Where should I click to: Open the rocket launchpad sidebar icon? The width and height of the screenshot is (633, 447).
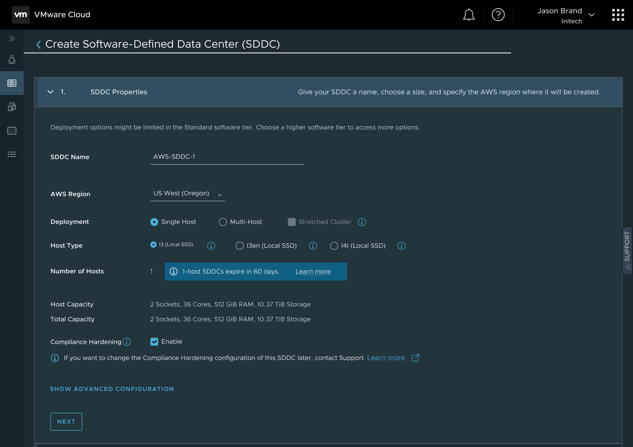point(12,59)
